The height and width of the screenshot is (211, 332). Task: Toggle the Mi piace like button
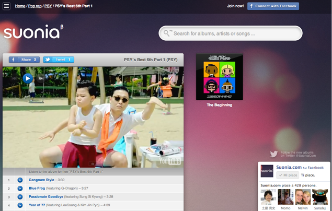(288, 175)
